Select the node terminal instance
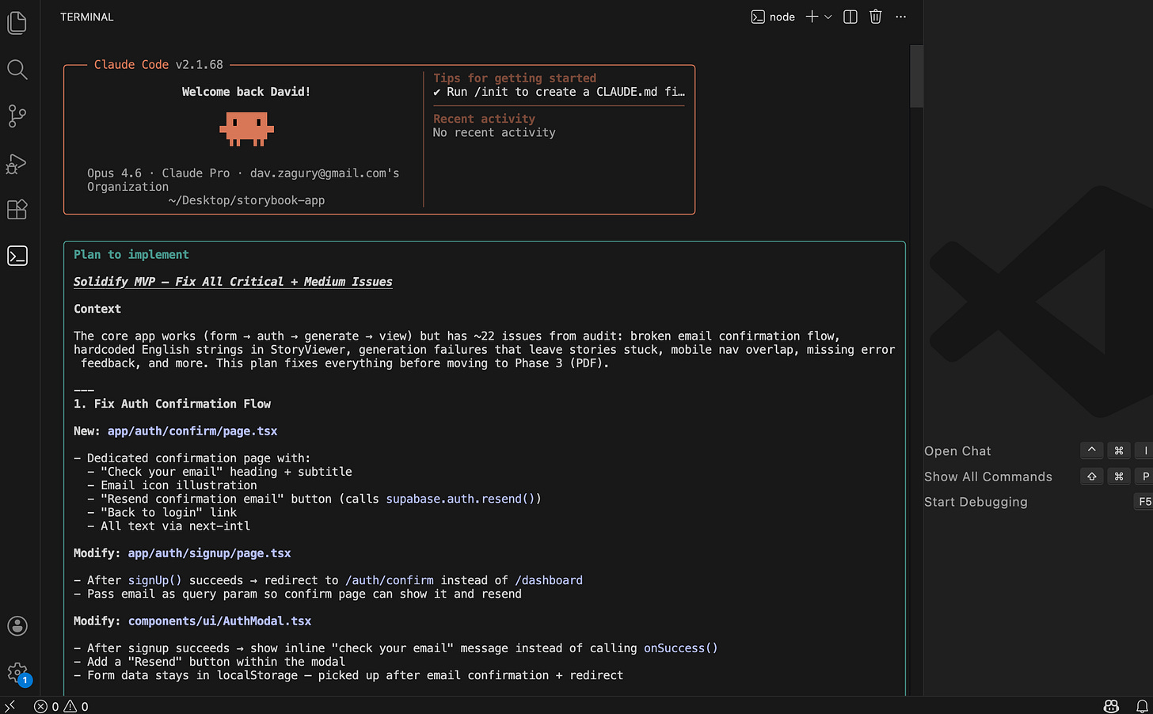Screen dimensions: 1153x714 (x=773, y=17)
